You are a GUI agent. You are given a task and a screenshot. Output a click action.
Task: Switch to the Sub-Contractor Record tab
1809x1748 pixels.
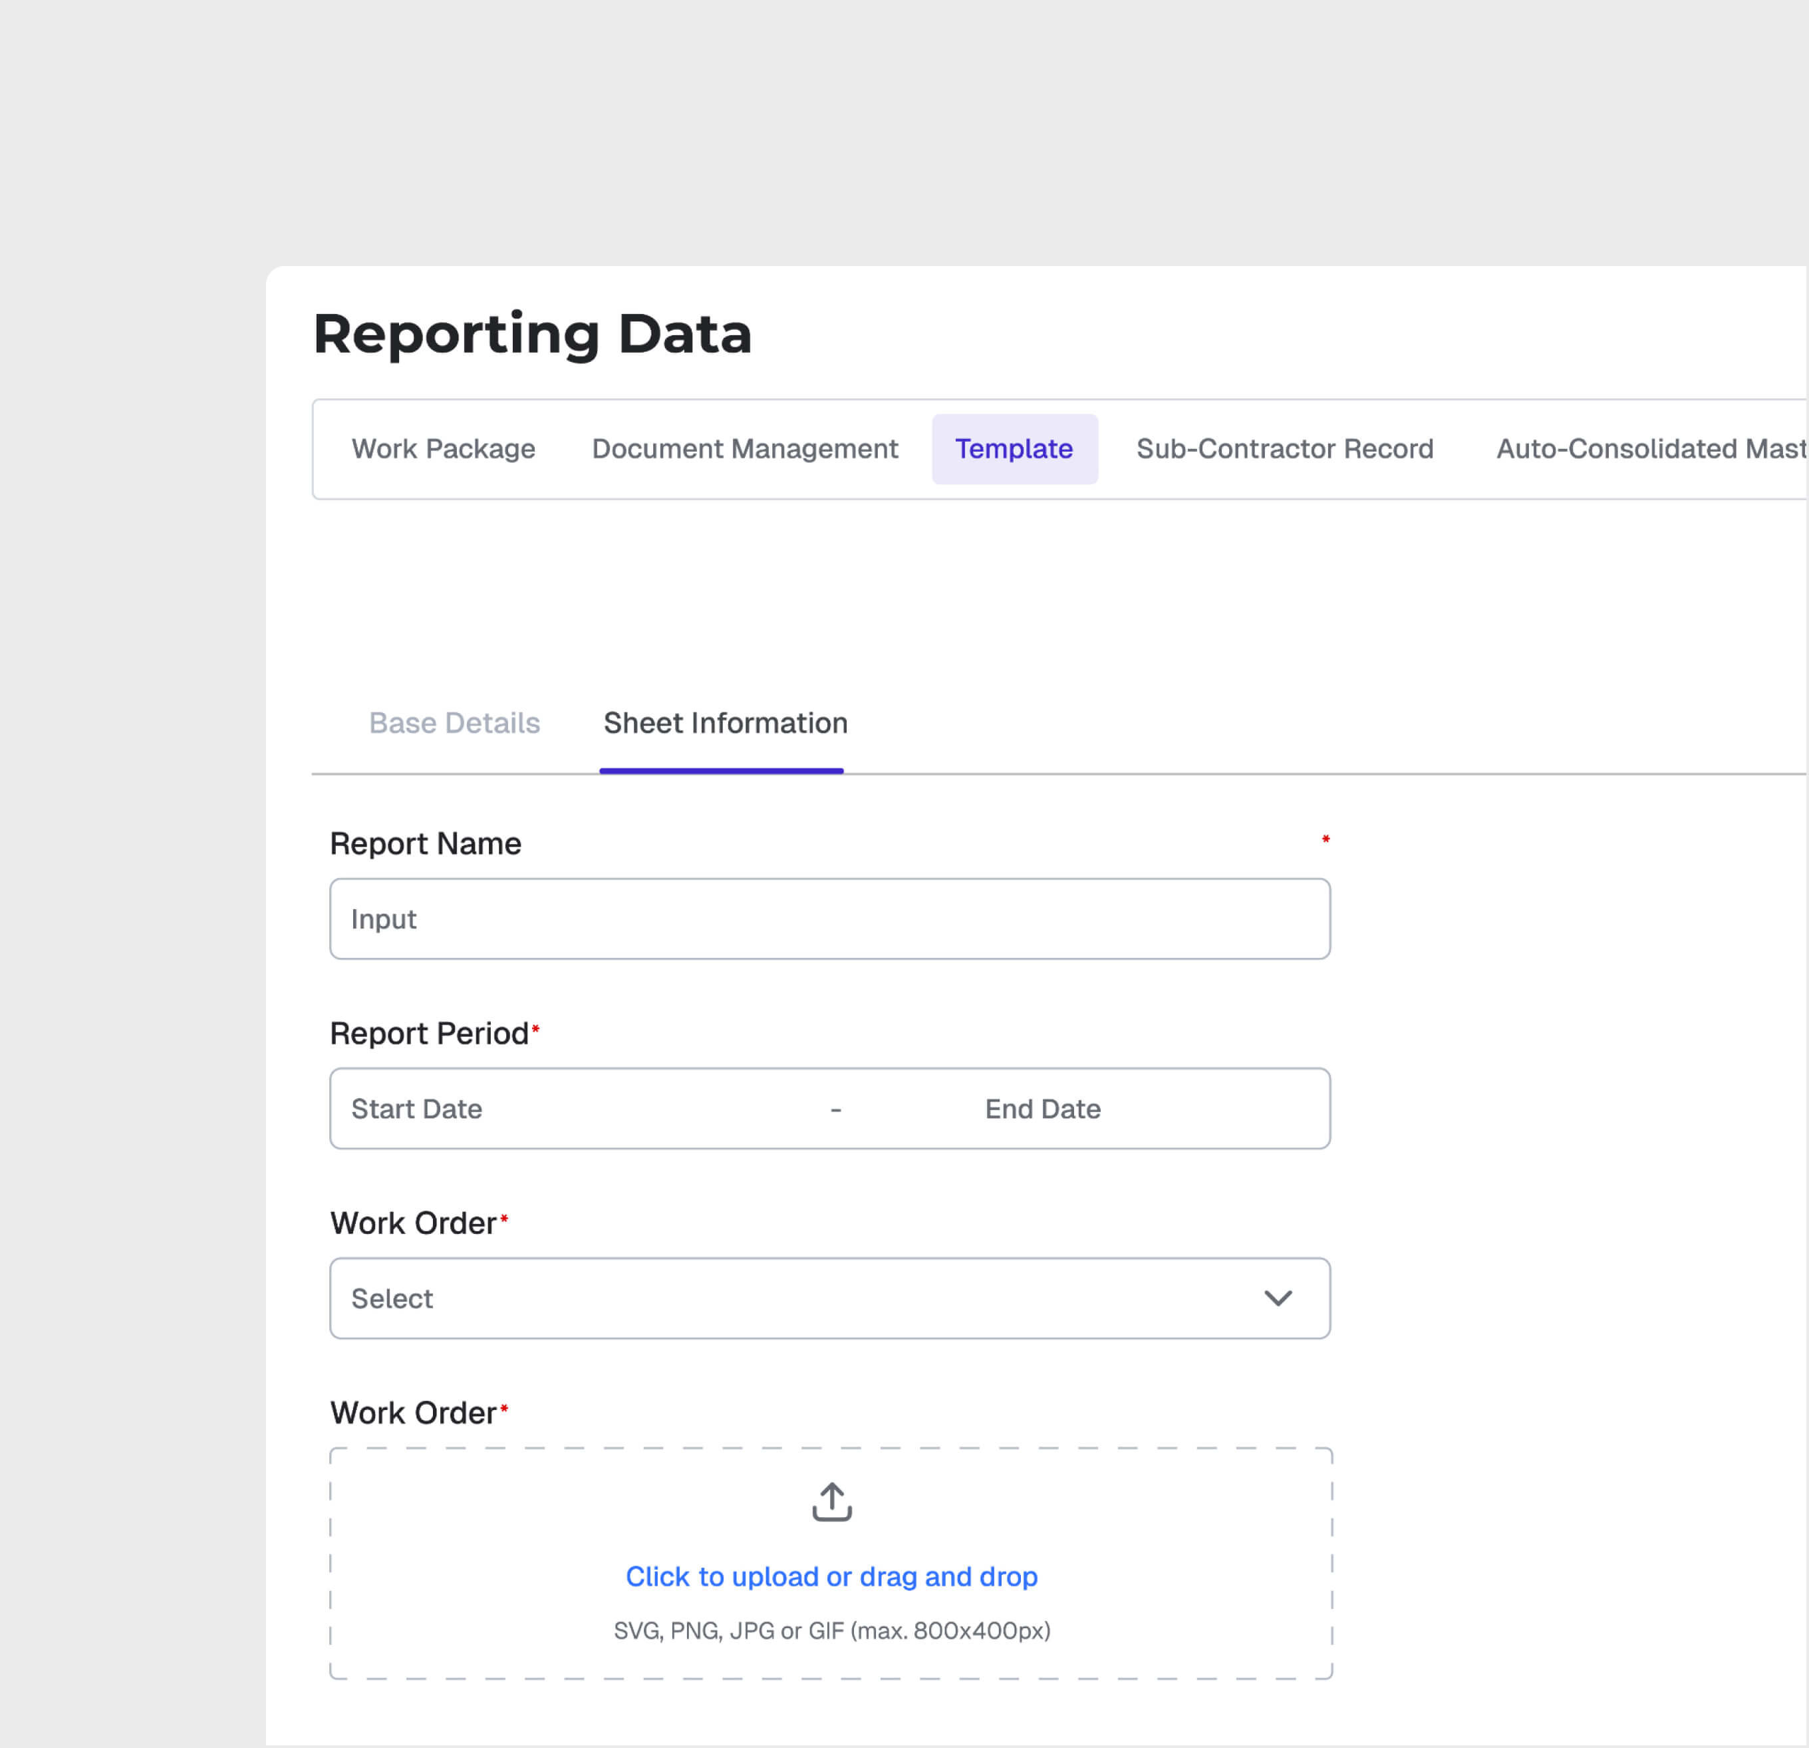1284,448
